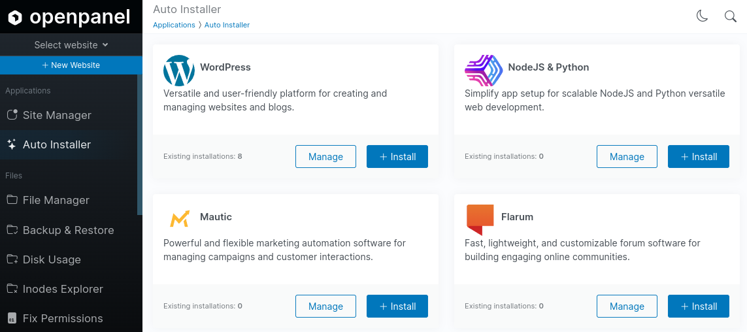The image size is (747, 332).
Task: Manage WordPress installations
Action: [325, 157]
